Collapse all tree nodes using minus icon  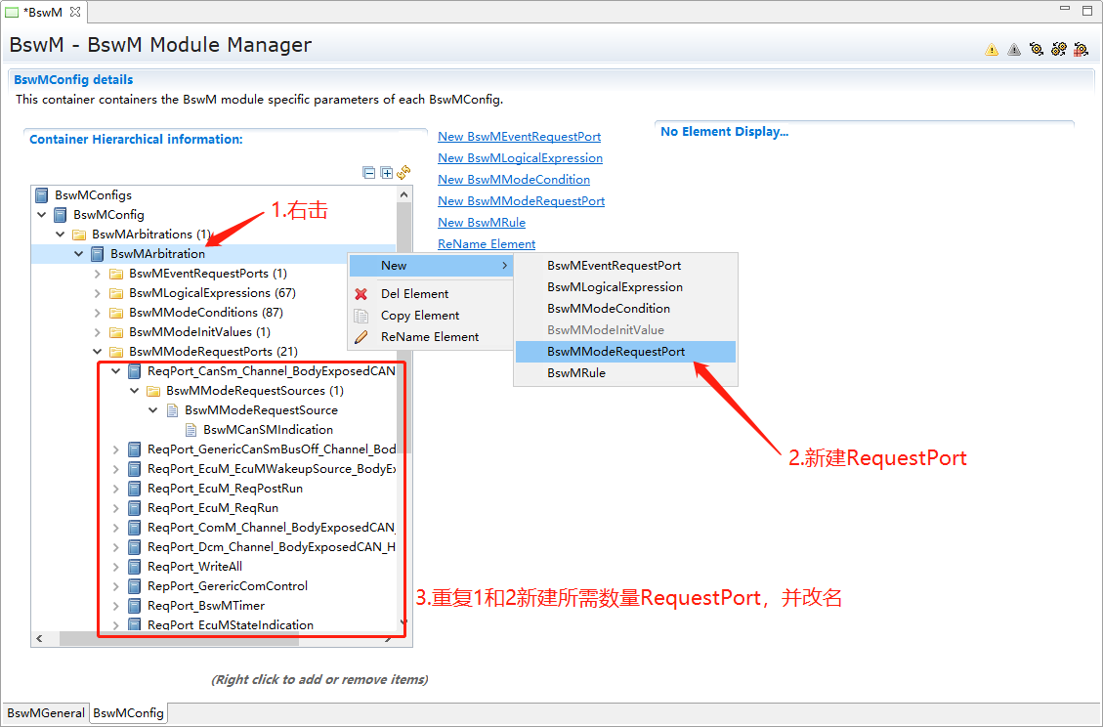coord(369,173)
